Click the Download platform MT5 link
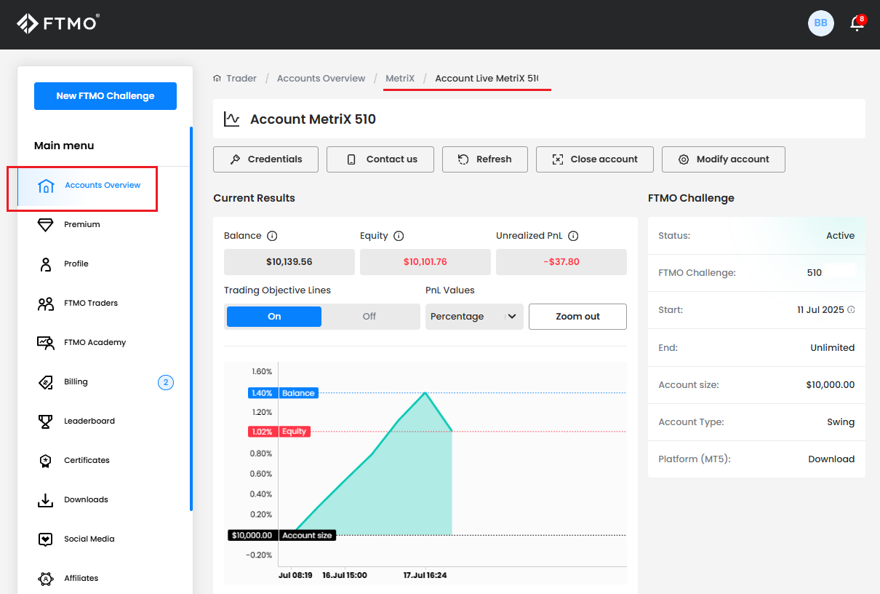The image size is (880, 594). tap(831, 459)
